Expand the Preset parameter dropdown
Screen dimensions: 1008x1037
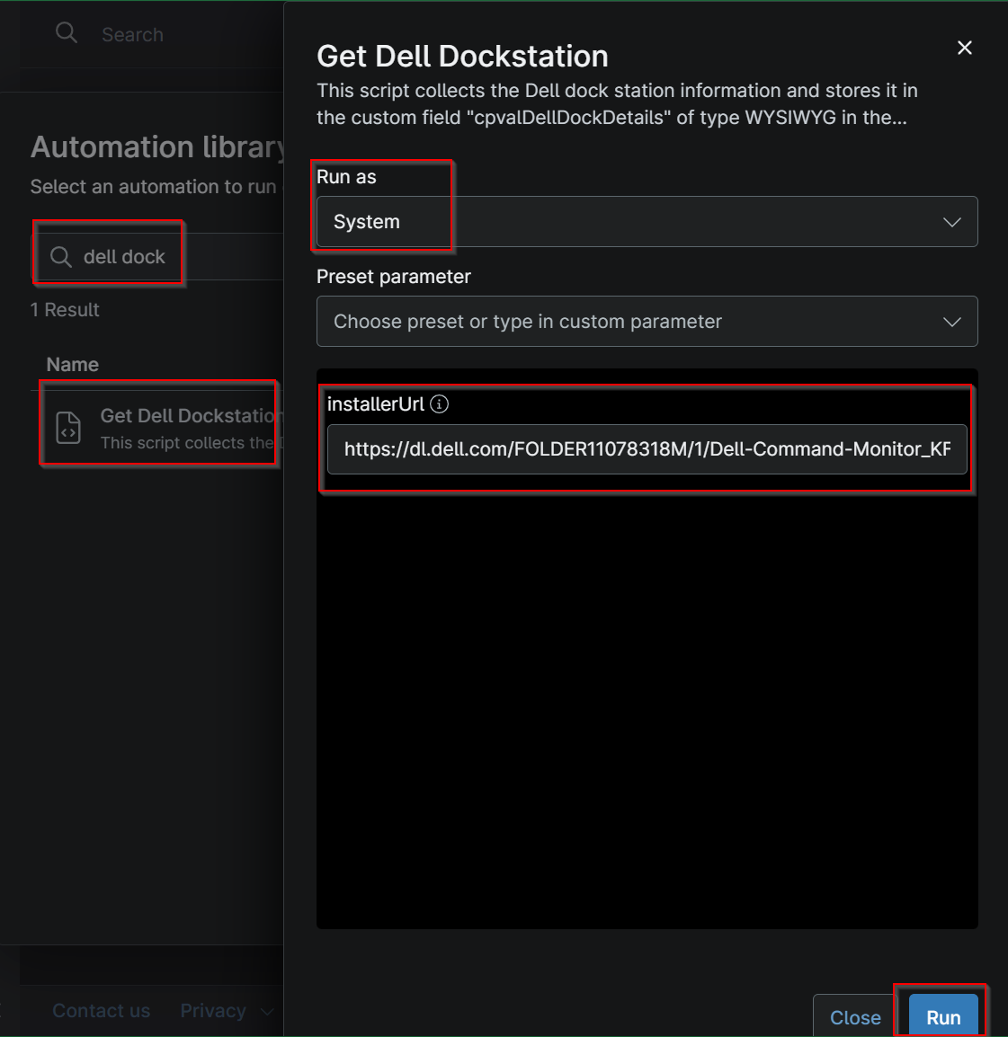click(647, 322)
